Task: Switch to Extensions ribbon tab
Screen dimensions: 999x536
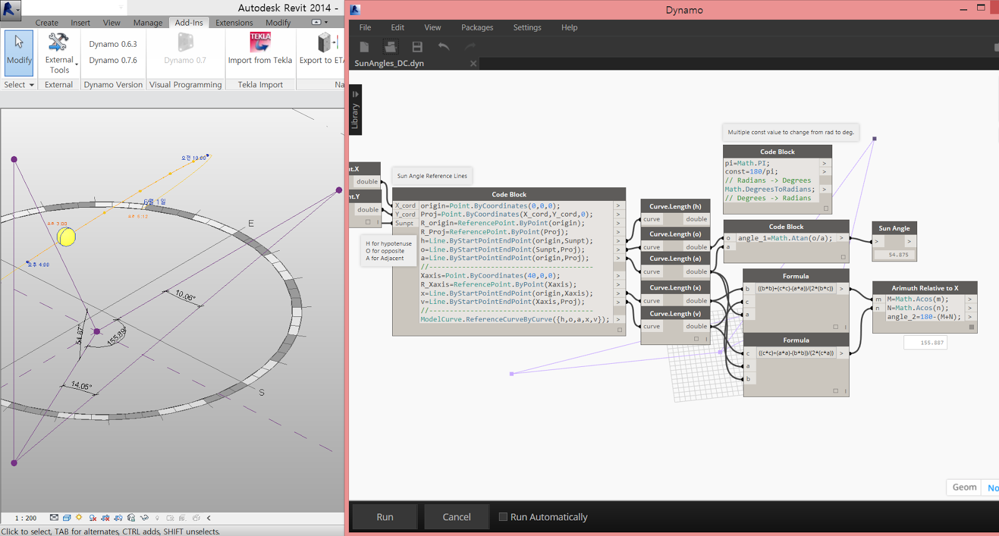Action: point(234,22)
